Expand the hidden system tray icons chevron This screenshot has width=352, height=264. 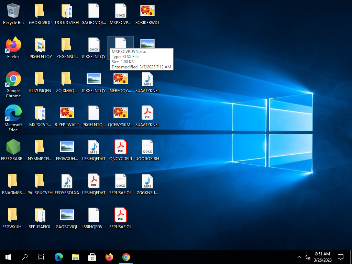[x=299, y=257]
